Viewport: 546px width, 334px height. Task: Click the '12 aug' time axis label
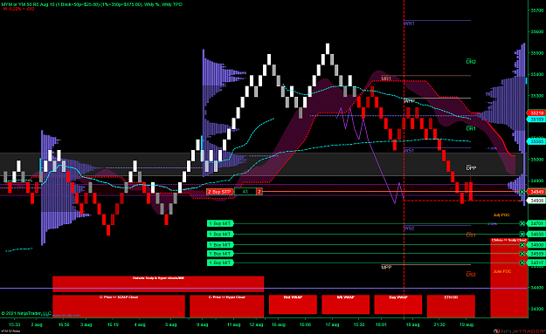[x=256, y=324]
